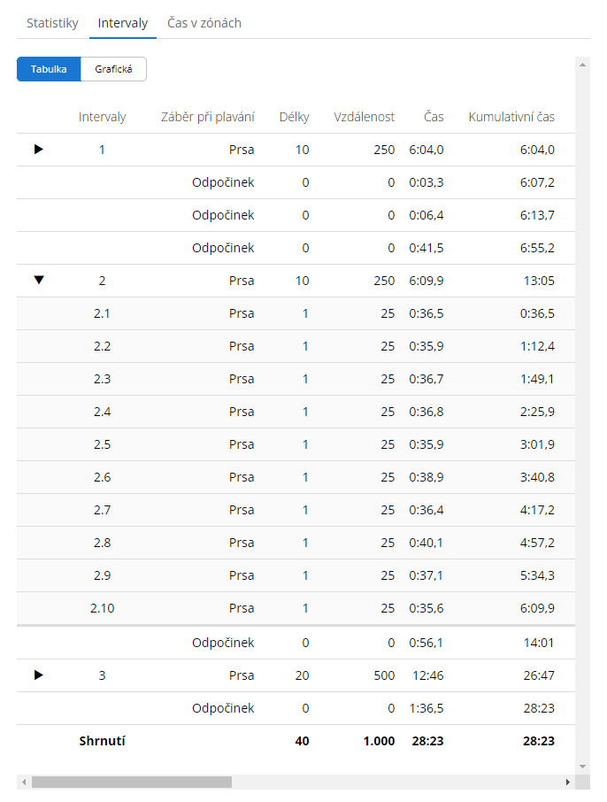
Task: Click the Záběr při plavání column header
Action: pyautogui.click(x=208, y=117)
